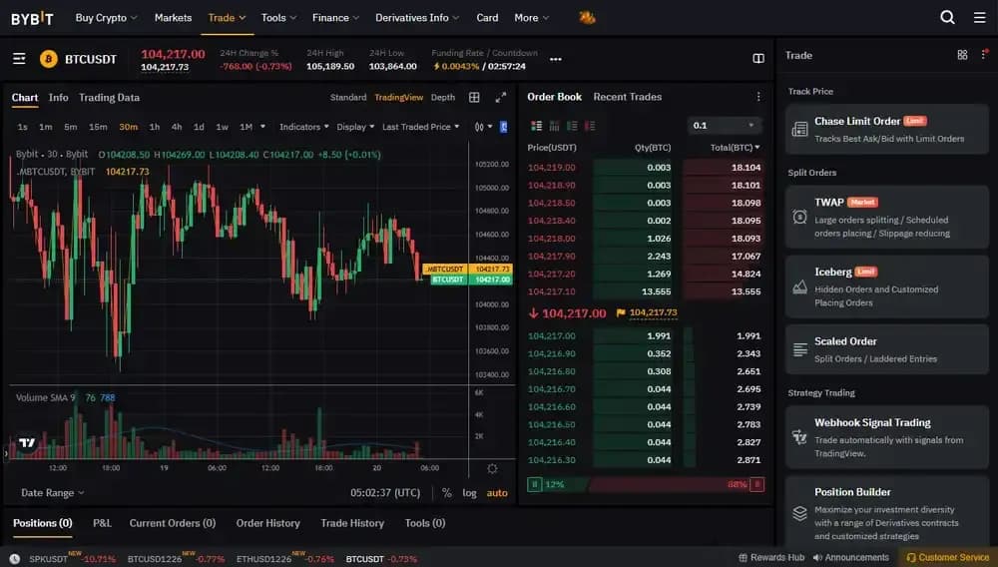This screenshot has height=567, width=998.
Task: Click the orange promo icon after the More menu
Action: point(587,18)
